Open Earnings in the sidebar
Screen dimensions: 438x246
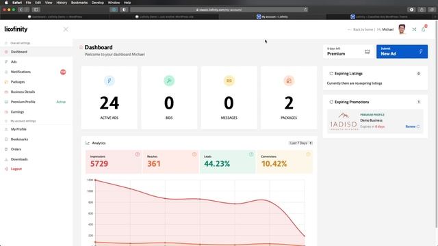(36, 112)
